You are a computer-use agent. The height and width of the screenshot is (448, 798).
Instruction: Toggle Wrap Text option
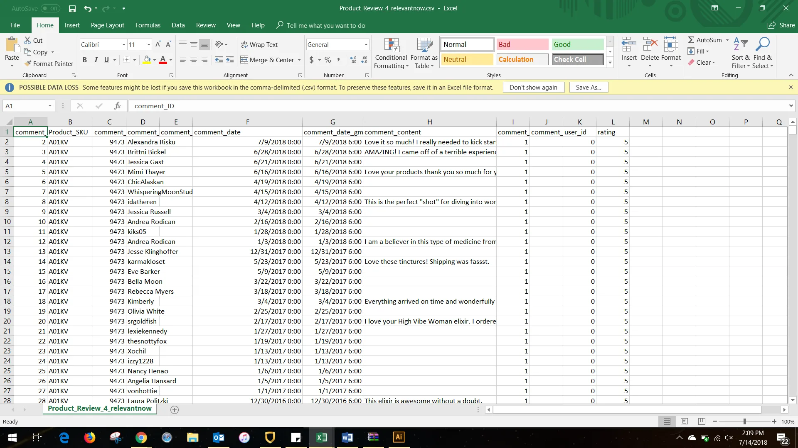(x=259, y=44)
